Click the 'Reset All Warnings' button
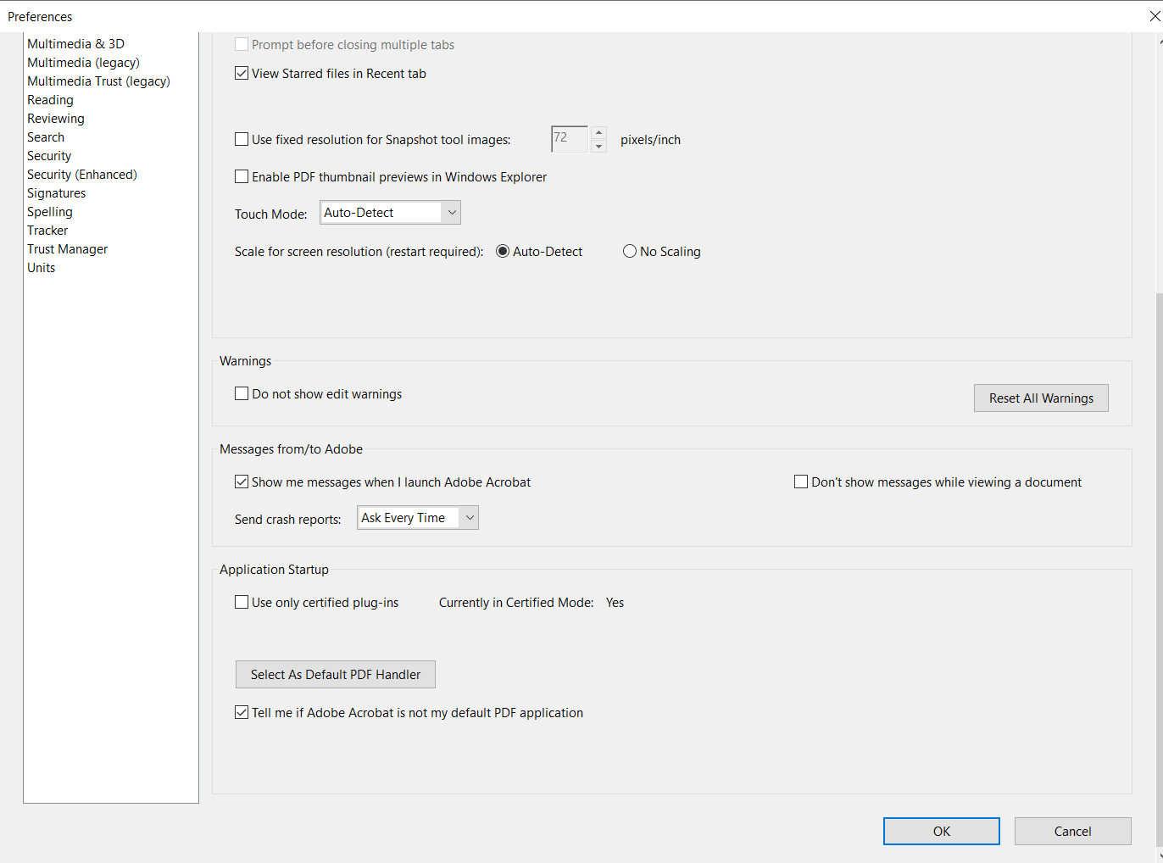The height and width of the screenshot is (863, 1163). [x=1041, y=398]
